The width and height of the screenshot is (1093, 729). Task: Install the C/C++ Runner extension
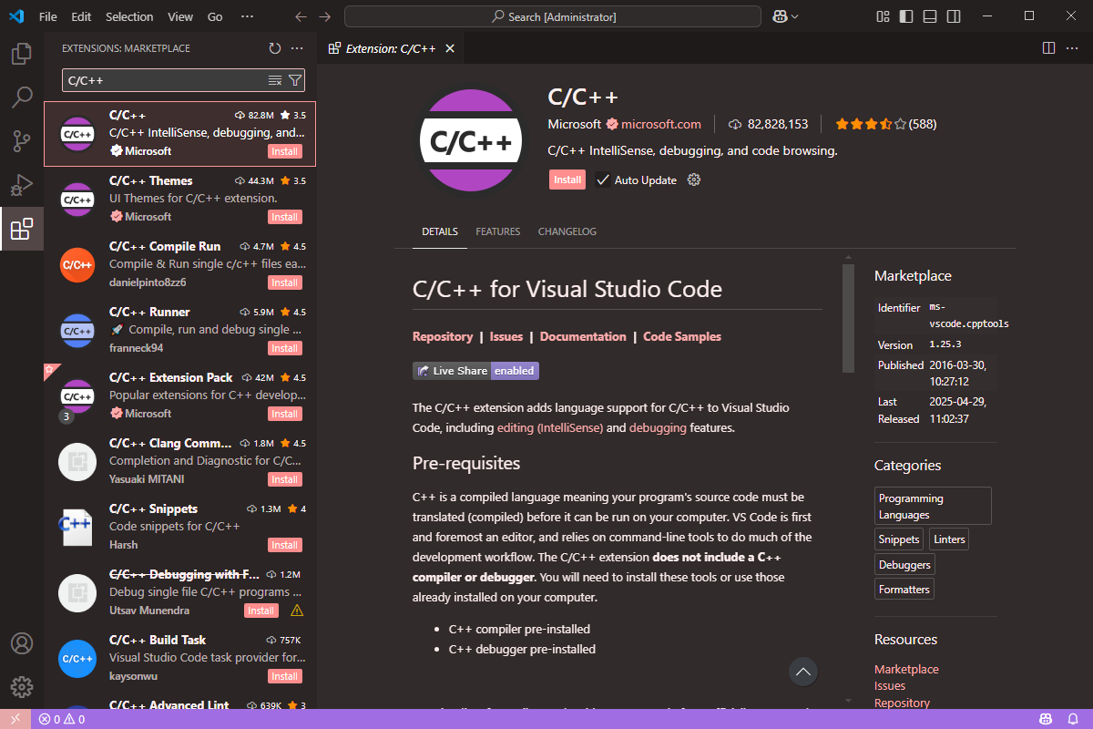coord(284,348)
